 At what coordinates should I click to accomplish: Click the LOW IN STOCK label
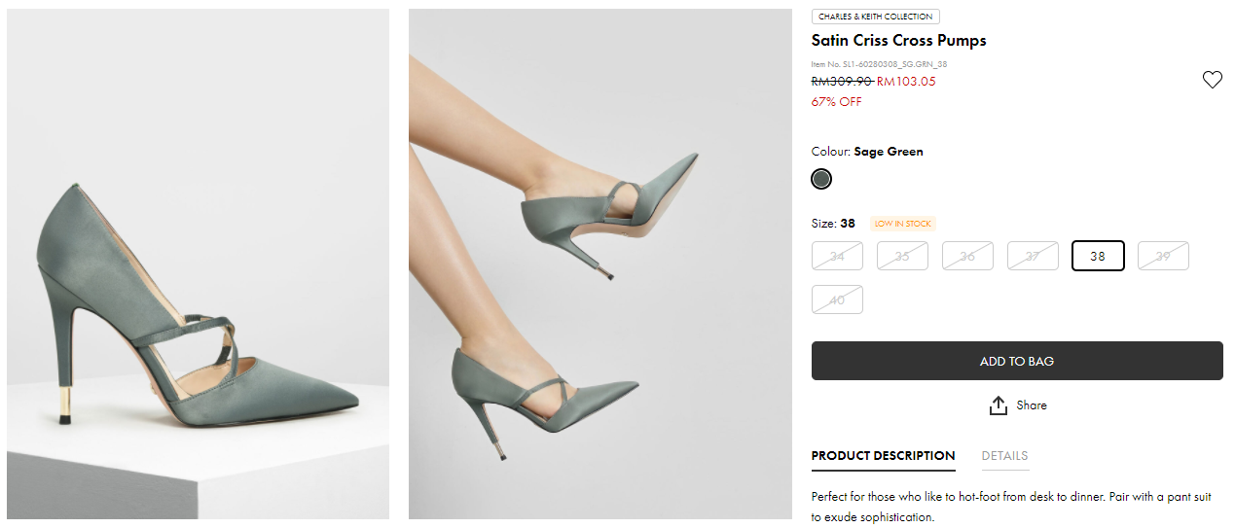pos(902,224)
